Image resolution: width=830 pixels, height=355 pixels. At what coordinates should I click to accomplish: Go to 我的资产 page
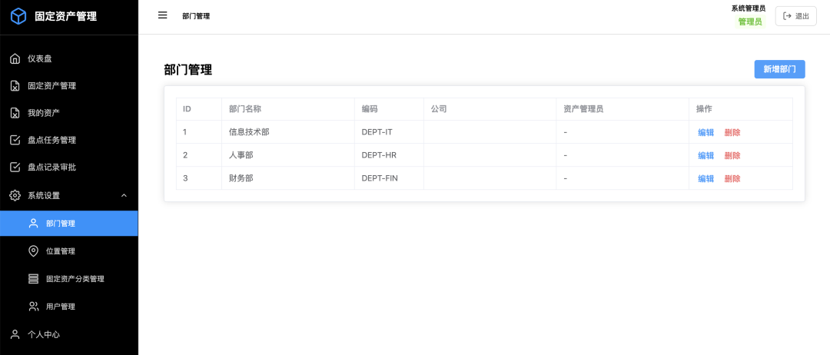point(69,113)
